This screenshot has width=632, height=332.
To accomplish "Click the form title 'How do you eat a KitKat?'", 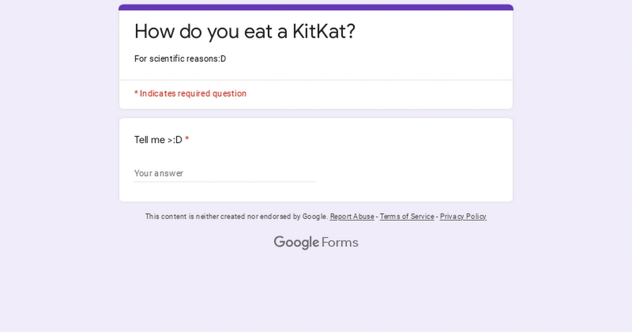I will 245,32.
